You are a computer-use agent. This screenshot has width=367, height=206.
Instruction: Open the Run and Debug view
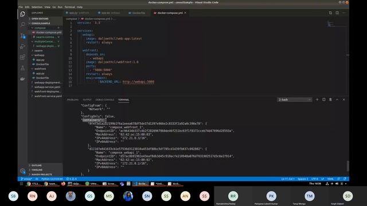(22, 46)
